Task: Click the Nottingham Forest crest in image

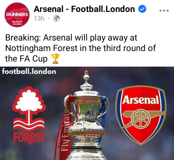Action: 29,115
